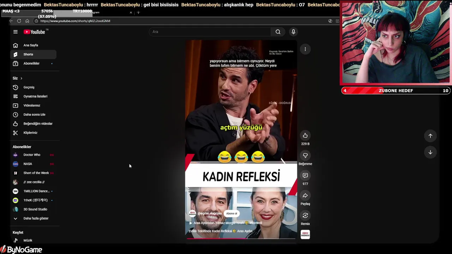
Task: Open 1MILLION Dance channel
Action: [33, 191]
